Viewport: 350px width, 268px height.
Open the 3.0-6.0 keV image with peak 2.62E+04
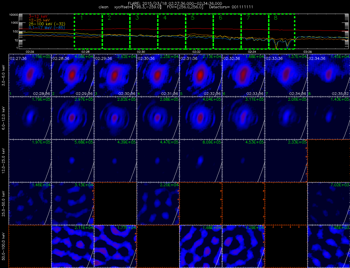pos(115,75)
